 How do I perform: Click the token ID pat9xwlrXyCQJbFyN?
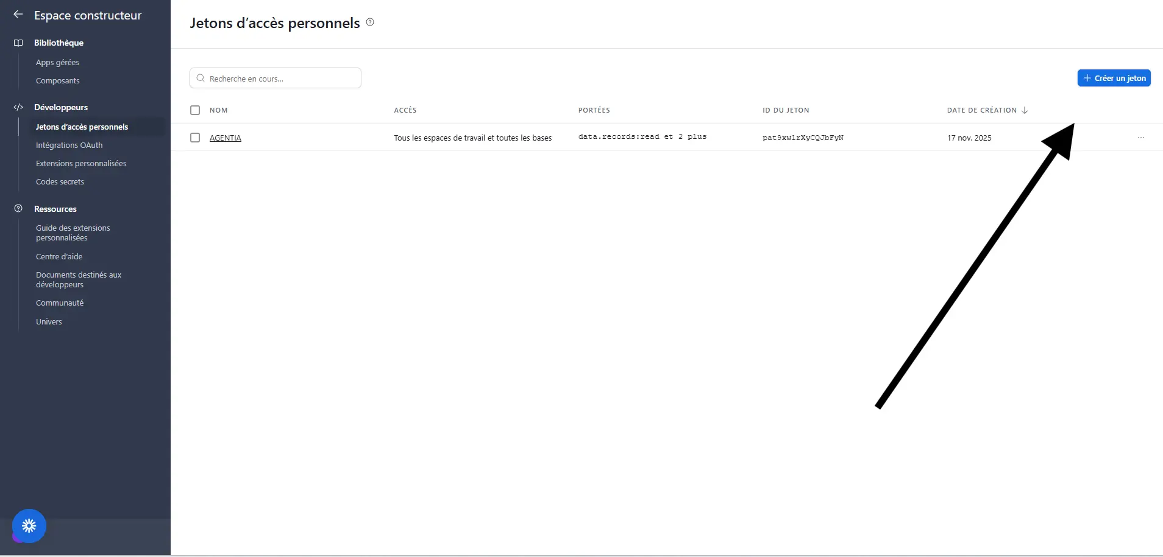coord(803,138)
